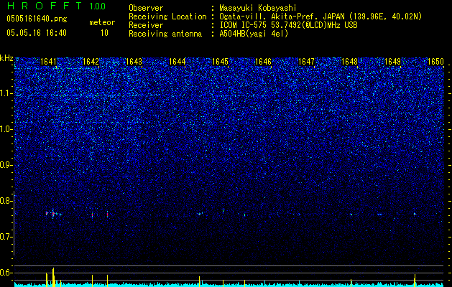Click the Receiving antenna label
This screenshot has width=452, height=287.
[x=165, y=34]
